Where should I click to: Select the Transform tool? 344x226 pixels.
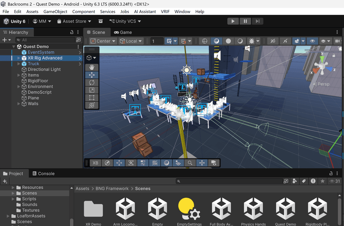point(92,105)
